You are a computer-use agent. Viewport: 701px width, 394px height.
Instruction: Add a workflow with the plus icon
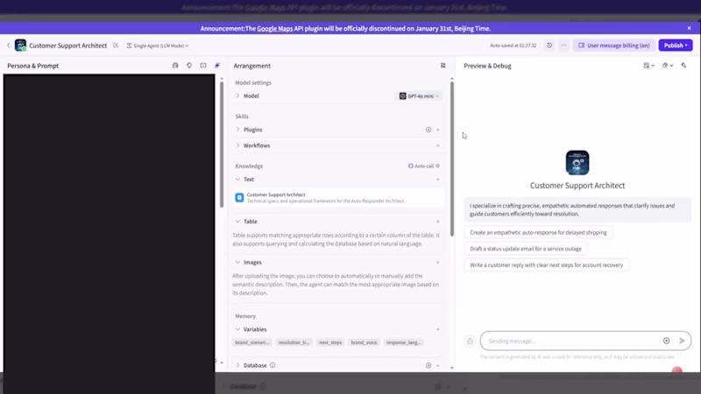tap(438, 145)
